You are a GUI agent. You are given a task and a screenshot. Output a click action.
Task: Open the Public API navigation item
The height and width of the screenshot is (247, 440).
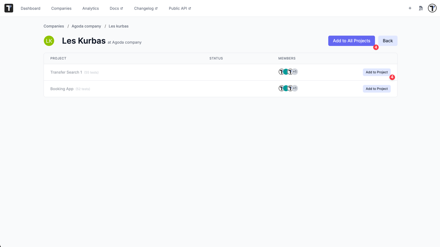pos(178,8)
